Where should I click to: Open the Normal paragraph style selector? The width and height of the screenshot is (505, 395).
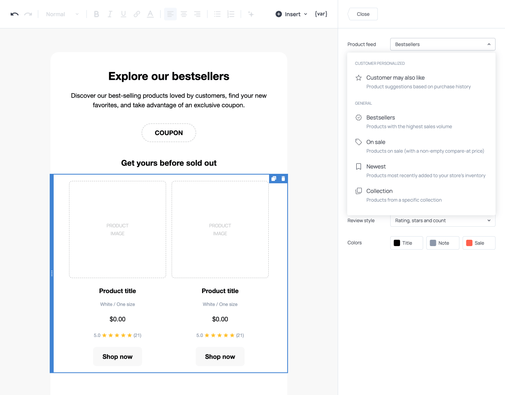coord(62,14)
